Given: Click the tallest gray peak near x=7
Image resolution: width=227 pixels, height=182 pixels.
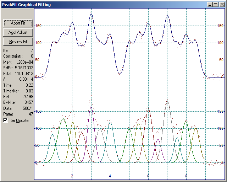Looking at the screenshot, I should (167, 102).
